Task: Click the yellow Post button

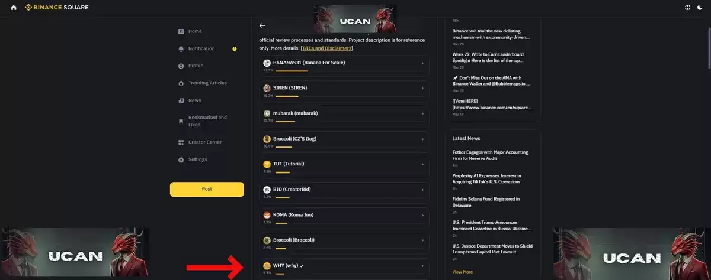Action: (x=207, y=189)
